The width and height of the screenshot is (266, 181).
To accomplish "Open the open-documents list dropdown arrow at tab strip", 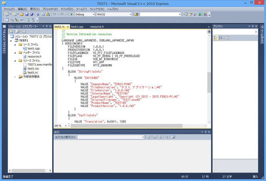I will [209, 27].
